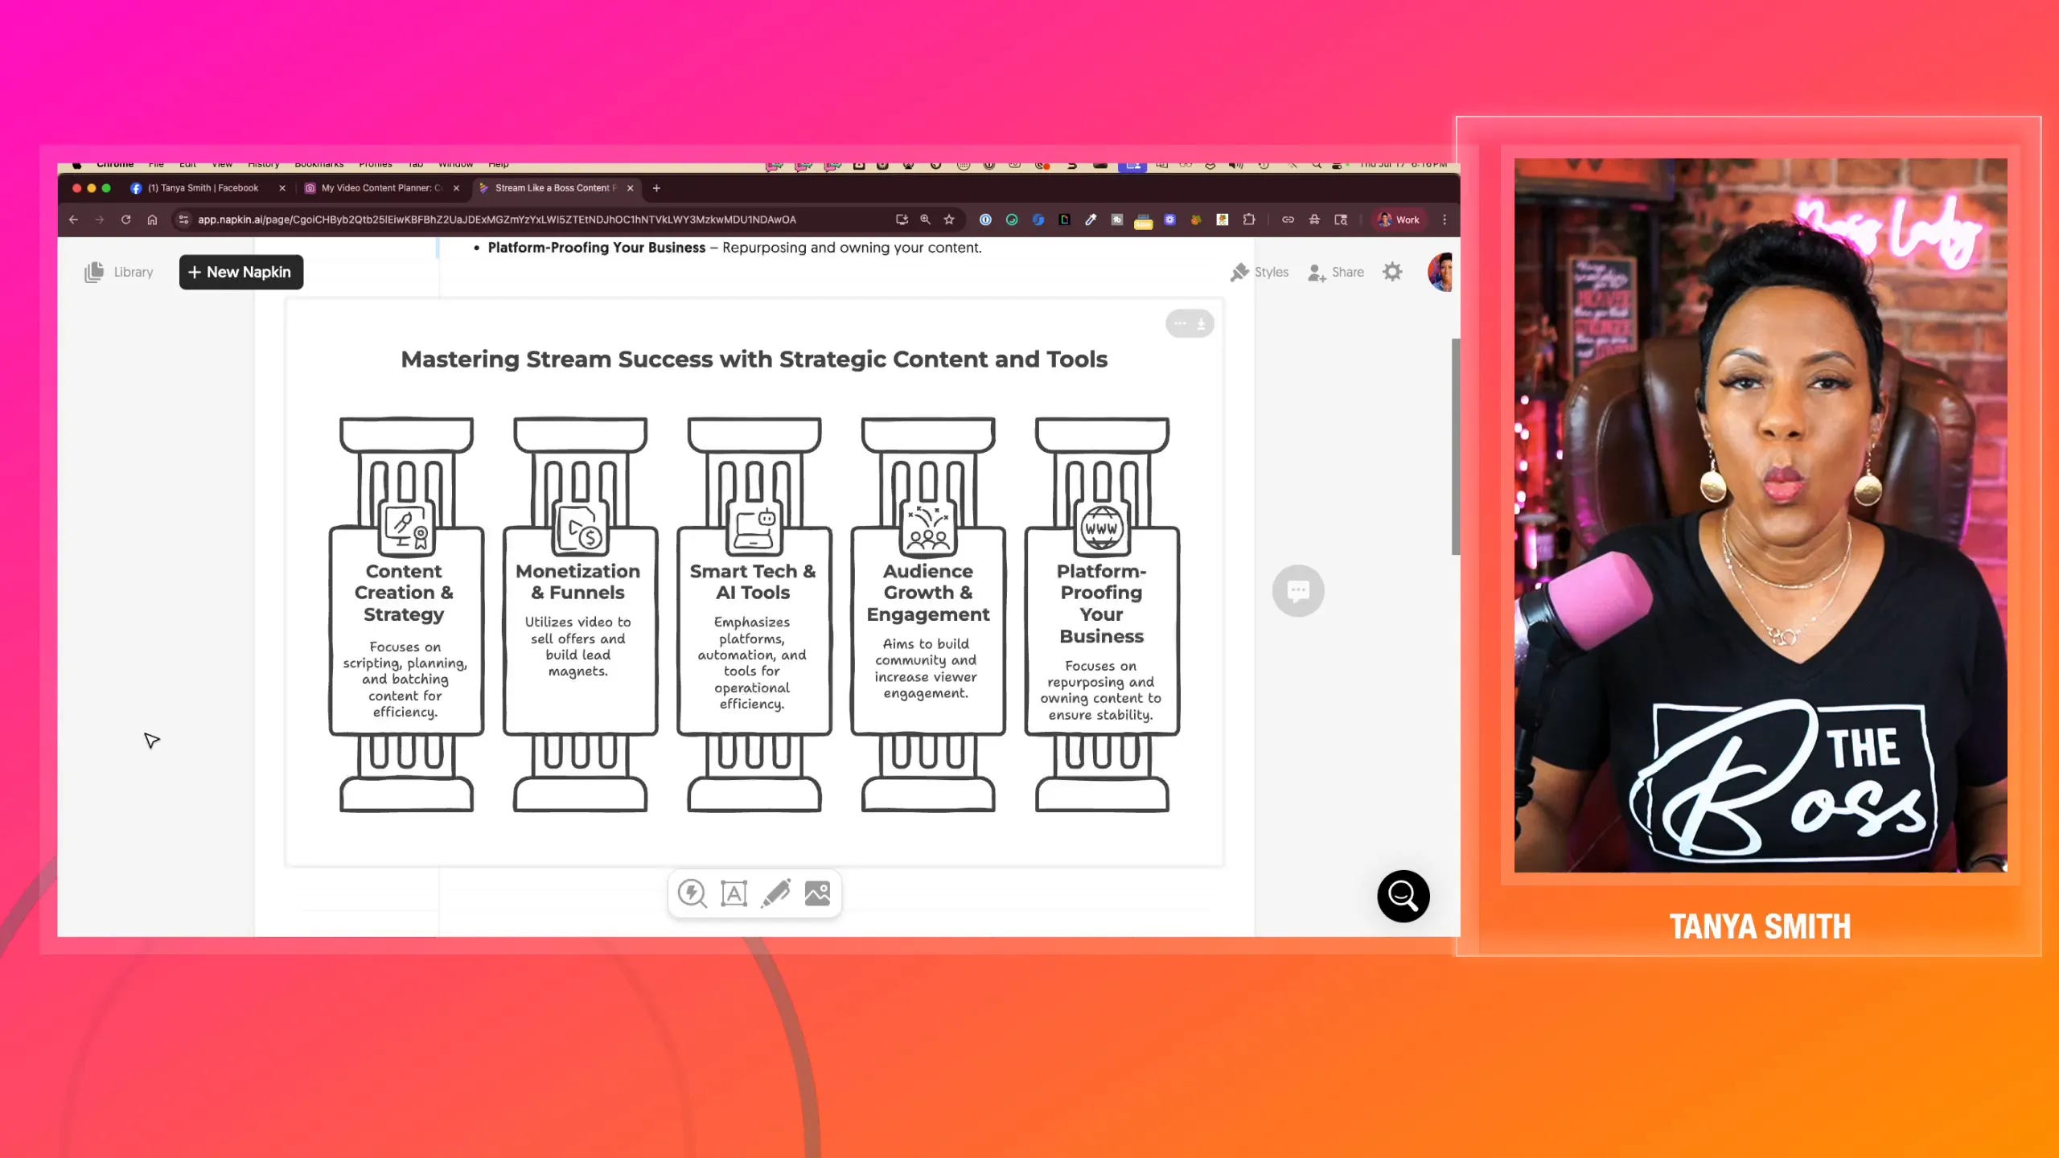Select the Smart Tech laptop robot icon

[754, 528]
